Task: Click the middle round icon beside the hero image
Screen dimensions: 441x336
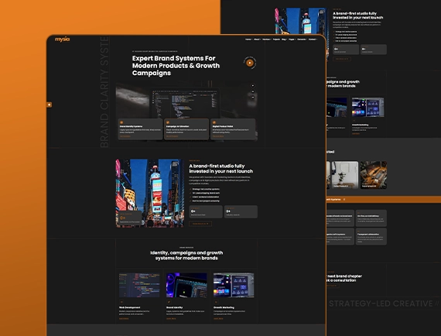Action: coord(252,91)
